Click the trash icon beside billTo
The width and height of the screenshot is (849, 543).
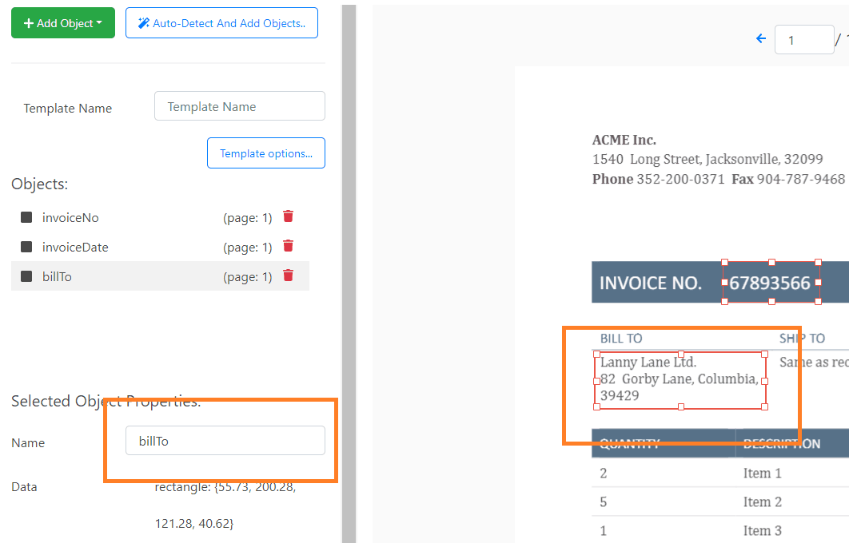[289, 275]
